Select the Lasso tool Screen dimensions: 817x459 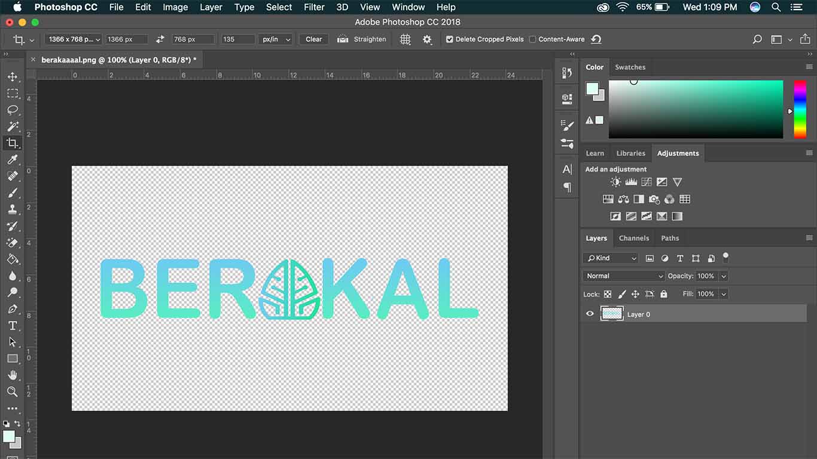[x=13, y=109]
